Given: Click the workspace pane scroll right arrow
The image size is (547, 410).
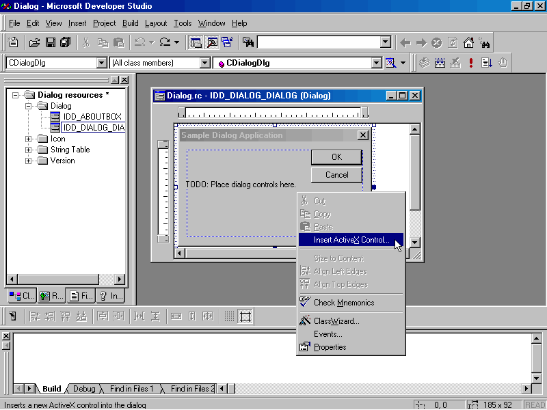Looking at the screenshot, I should click(x=119, y=279).
